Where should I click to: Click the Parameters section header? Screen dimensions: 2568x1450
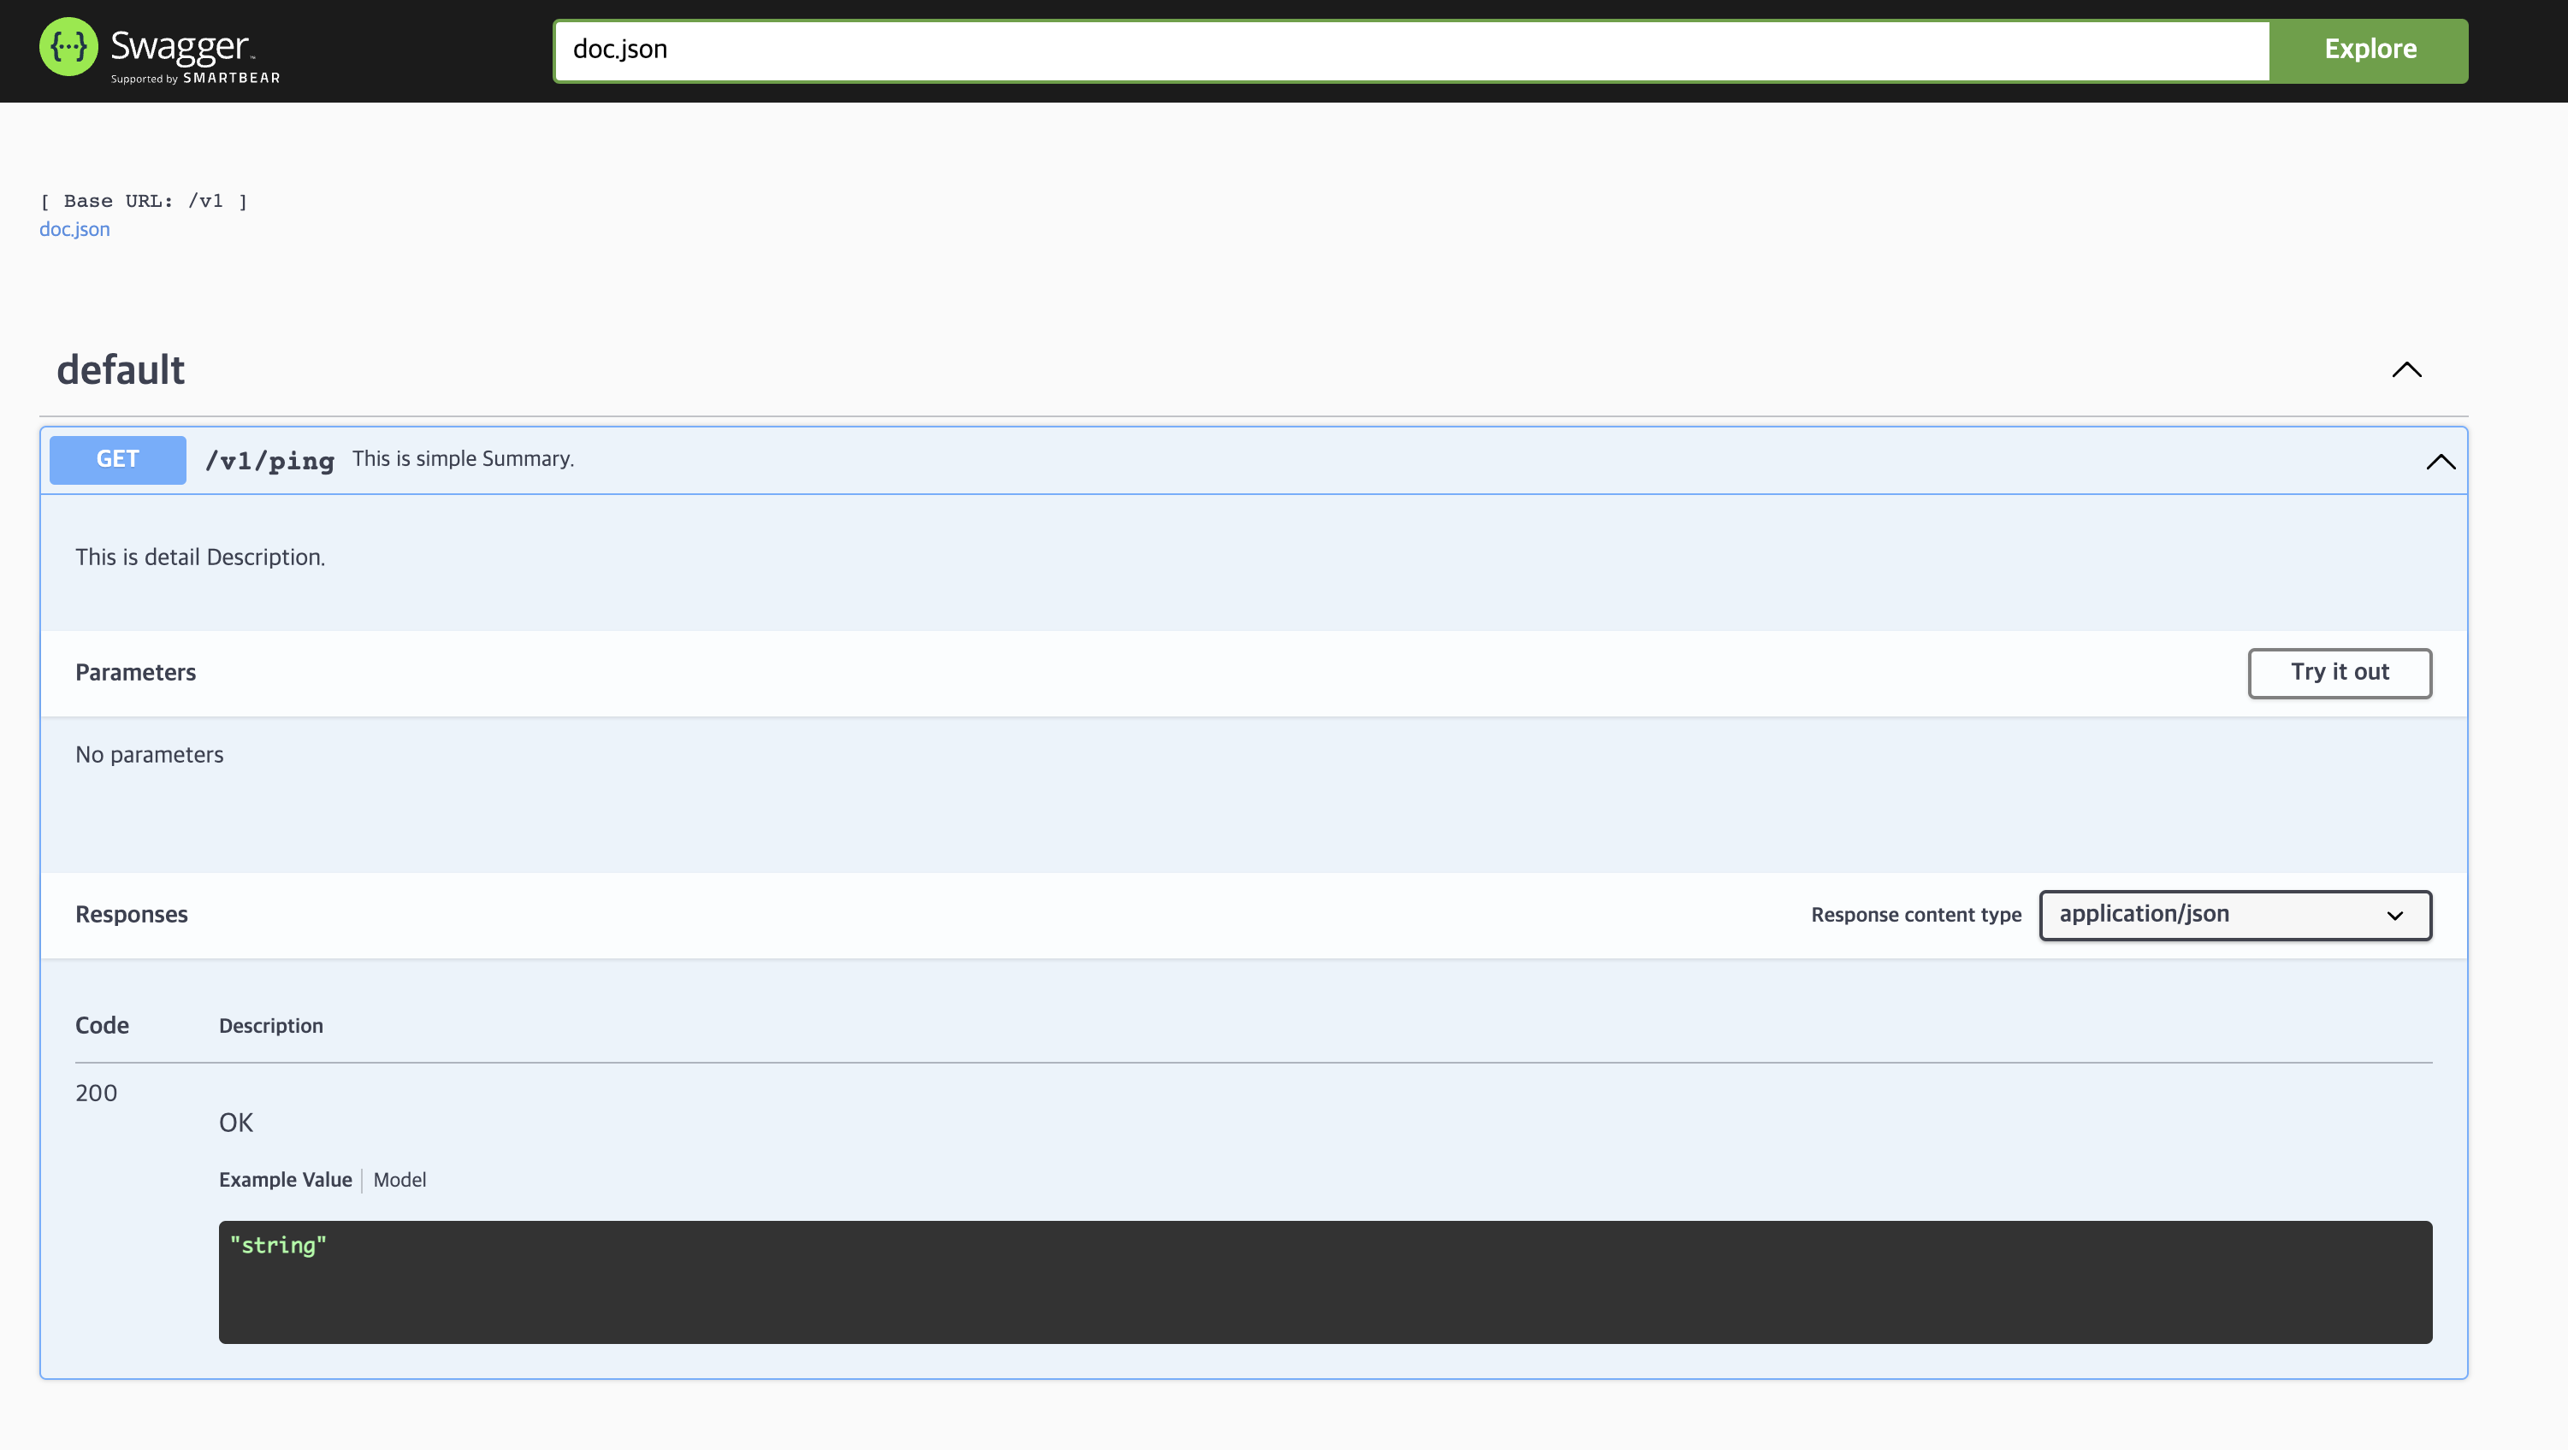pyautogui.click(x=135, y=673)
